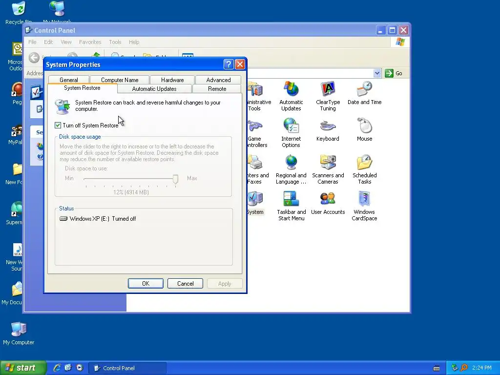
Task: Click the magnifier tray icon
Action: (x=464, y=368)
